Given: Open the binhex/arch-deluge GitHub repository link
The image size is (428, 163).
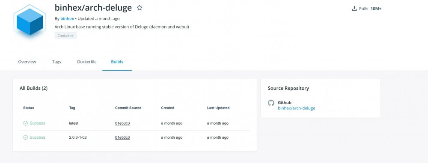Looking at the screenshot, I should [297, 108].
